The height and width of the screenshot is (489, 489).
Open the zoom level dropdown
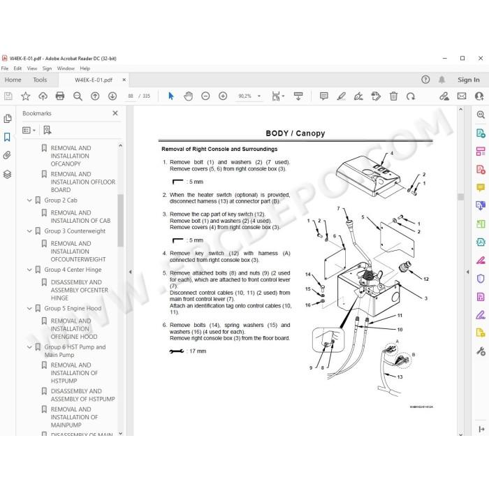259,96
